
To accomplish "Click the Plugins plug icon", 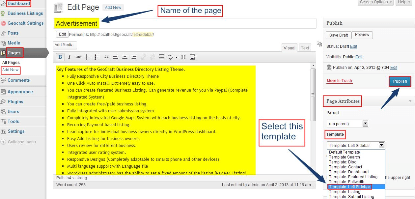I will [3, 102].
